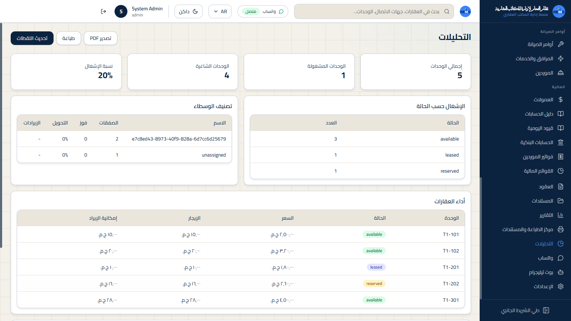This screenshot has height=321, width=571.
Task: Click the sidebar vertical scrollbar
Action: click(x=481, y=238)
